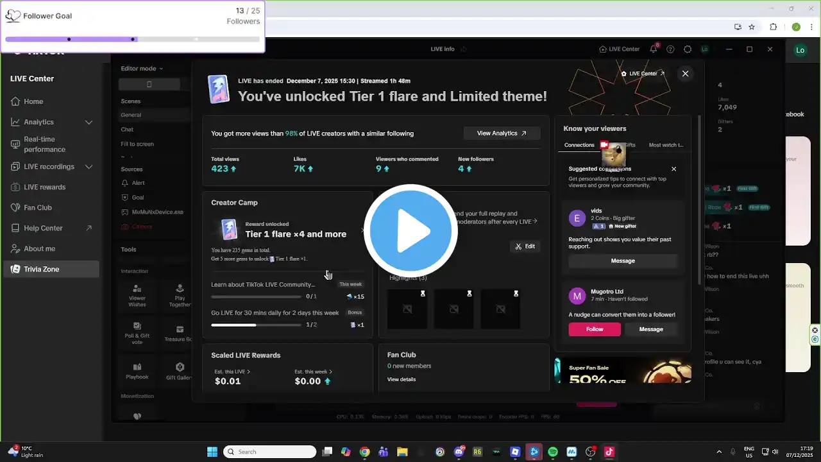Screen dimensions: 821x462
Task: Open the notifications bell
Action: (653, 49)
